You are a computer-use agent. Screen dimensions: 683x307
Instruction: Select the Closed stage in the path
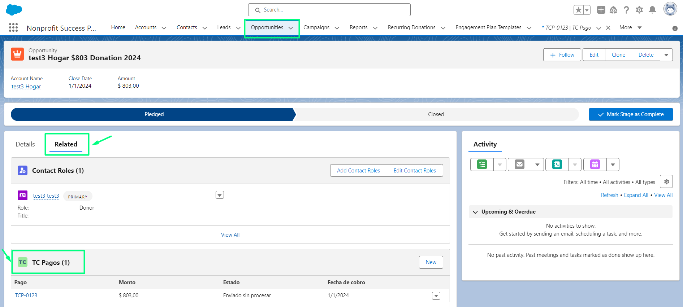(x=436, y=114)
